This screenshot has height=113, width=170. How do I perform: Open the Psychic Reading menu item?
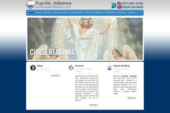[x=60, y=13]
